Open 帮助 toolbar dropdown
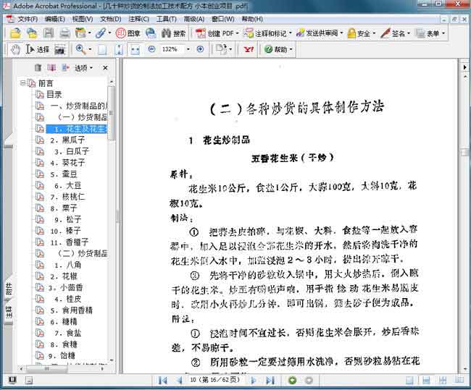Screen dimensions: 471x390 [x=278, y=49]
